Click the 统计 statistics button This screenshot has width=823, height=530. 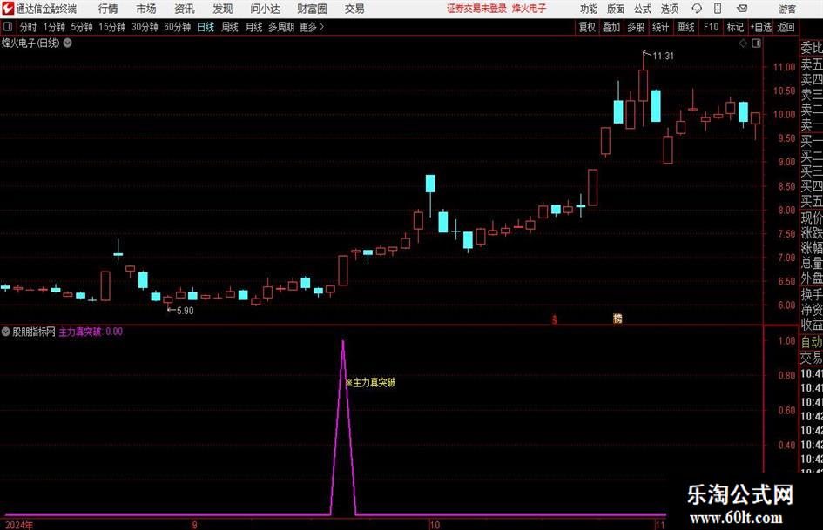click(660, 27)
